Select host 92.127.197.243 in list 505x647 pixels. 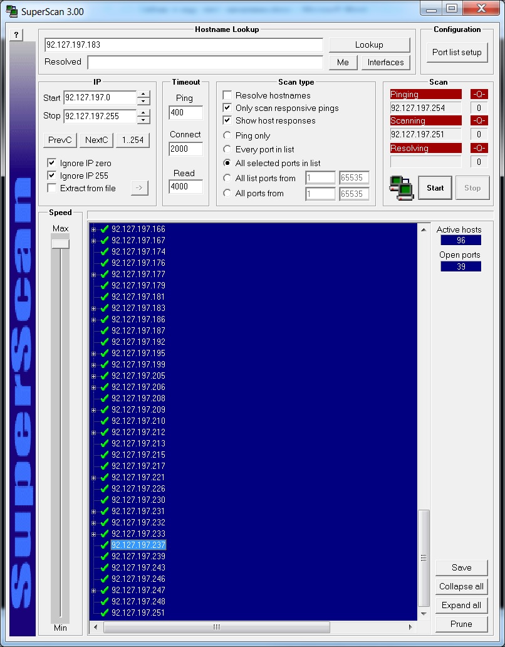click(138, 567)
